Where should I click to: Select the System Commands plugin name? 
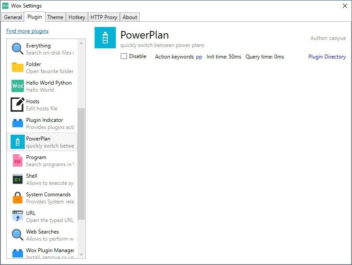point(48,195)
